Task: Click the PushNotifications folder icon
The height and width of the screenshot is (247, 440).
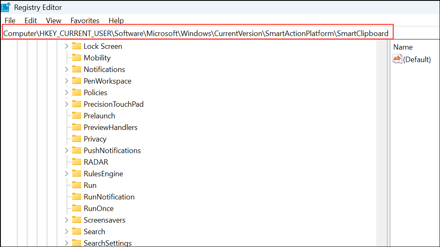Action: pyautogui.click(x=77, y=150)
